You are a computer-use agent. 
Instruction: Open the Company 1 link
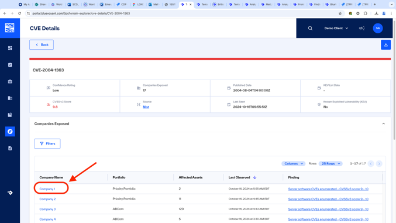coord(47,189)
